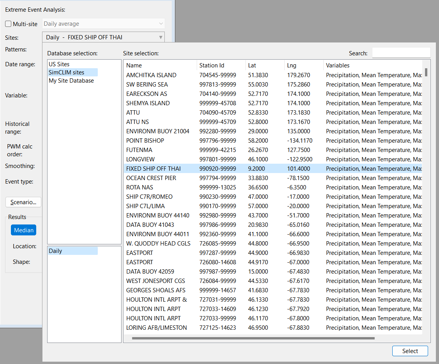Choose the Daily item in lower list
Screen dimensions: 439x364
coord(73,251)
